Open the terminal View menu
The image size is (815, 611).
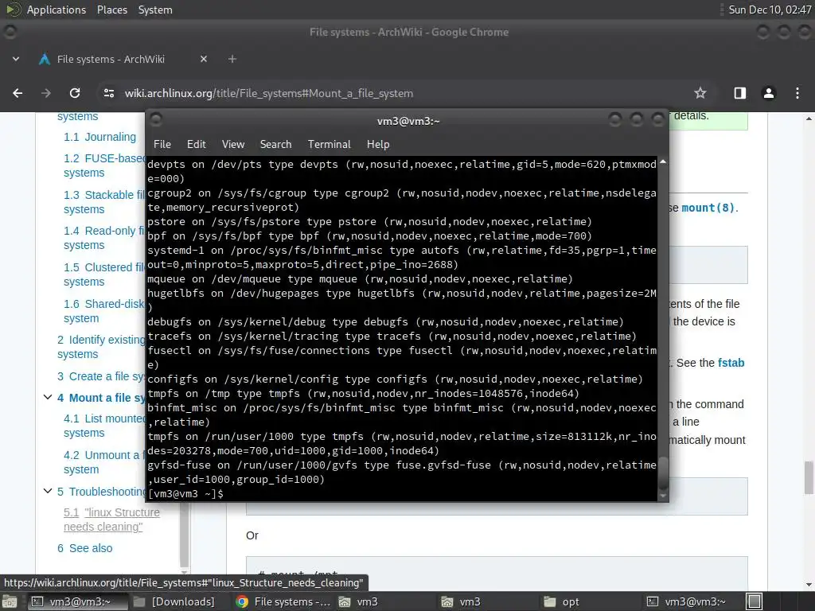pyautogui.click(x=233, y=145)
